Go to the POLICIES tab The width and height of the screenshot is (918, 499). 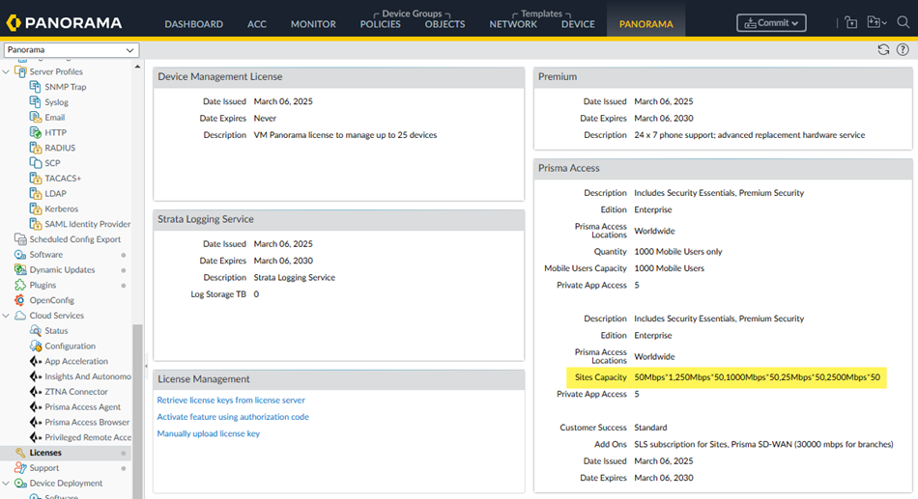pyautogui.click(x=380, y=24)
